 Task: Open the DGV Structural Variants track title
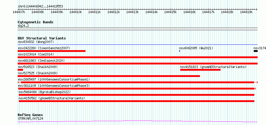(x=42, y=38)
